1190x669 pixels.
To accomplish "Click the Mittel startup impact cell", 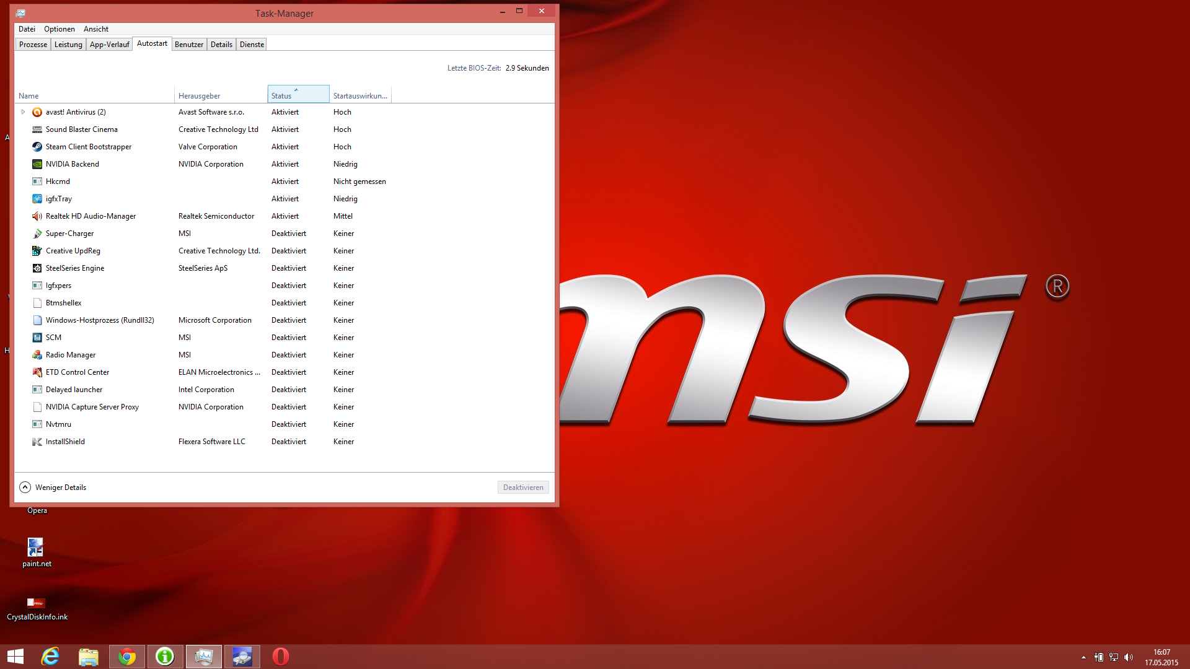I will [x=343, y=216].
